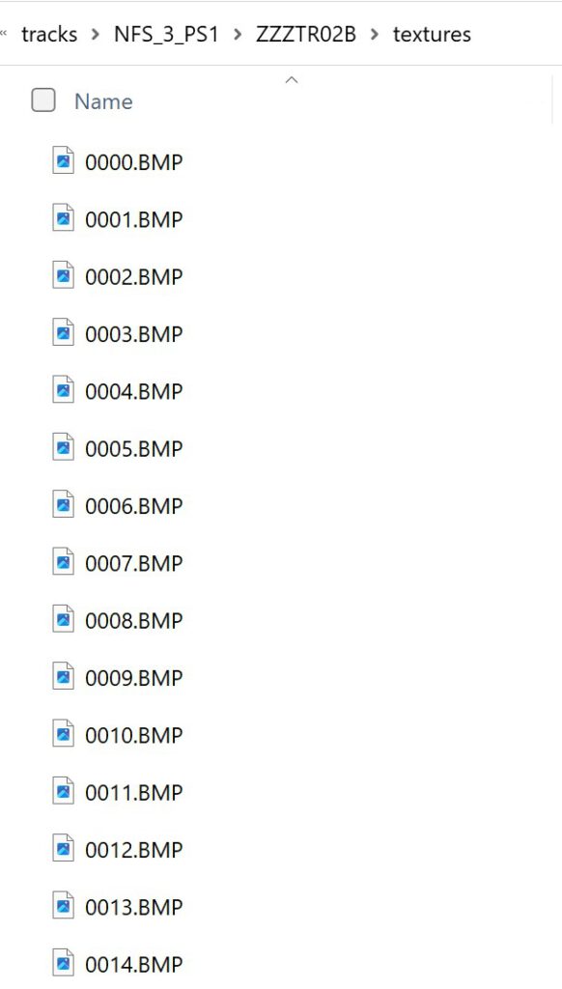This screenshot has height=989, width=562.
Task: Expand the chevron after ZZZTR02B
Action: coord(375,34)
